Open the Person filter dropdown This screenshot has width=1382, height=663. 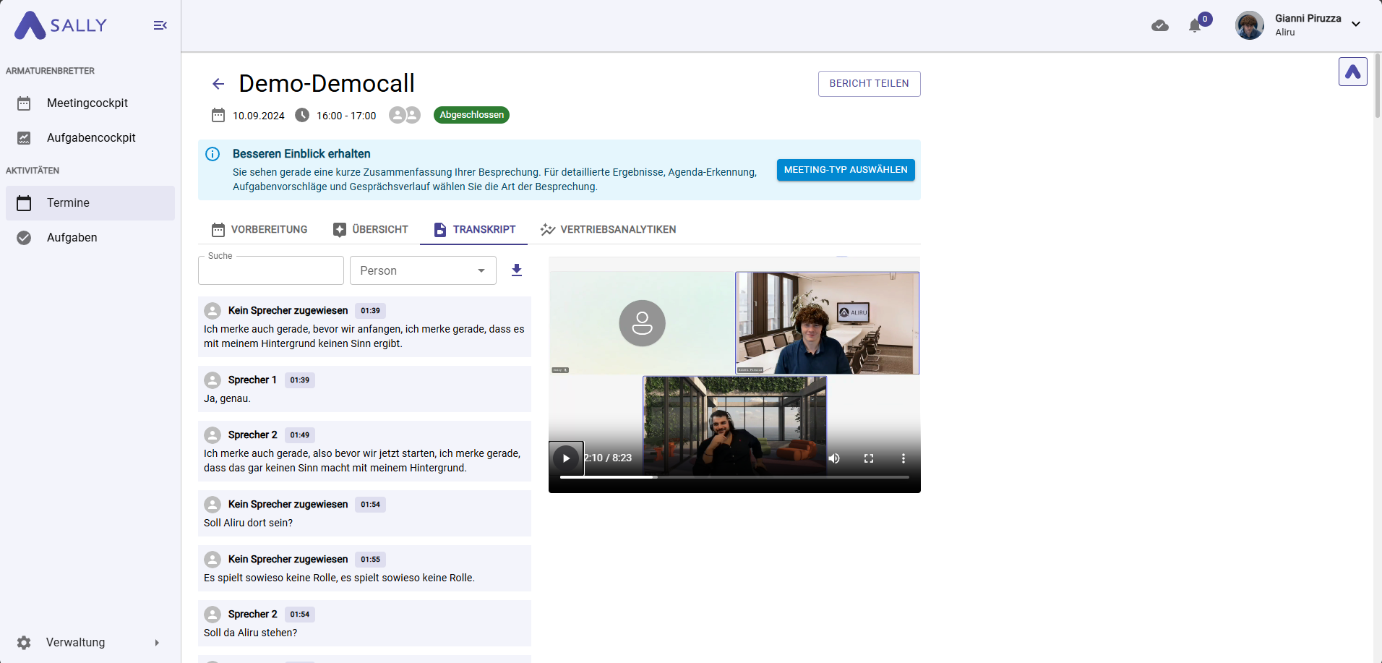[423, 270]
